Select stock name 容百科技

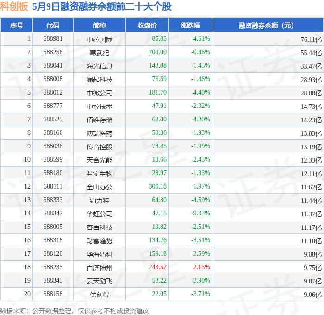(100, 227)
